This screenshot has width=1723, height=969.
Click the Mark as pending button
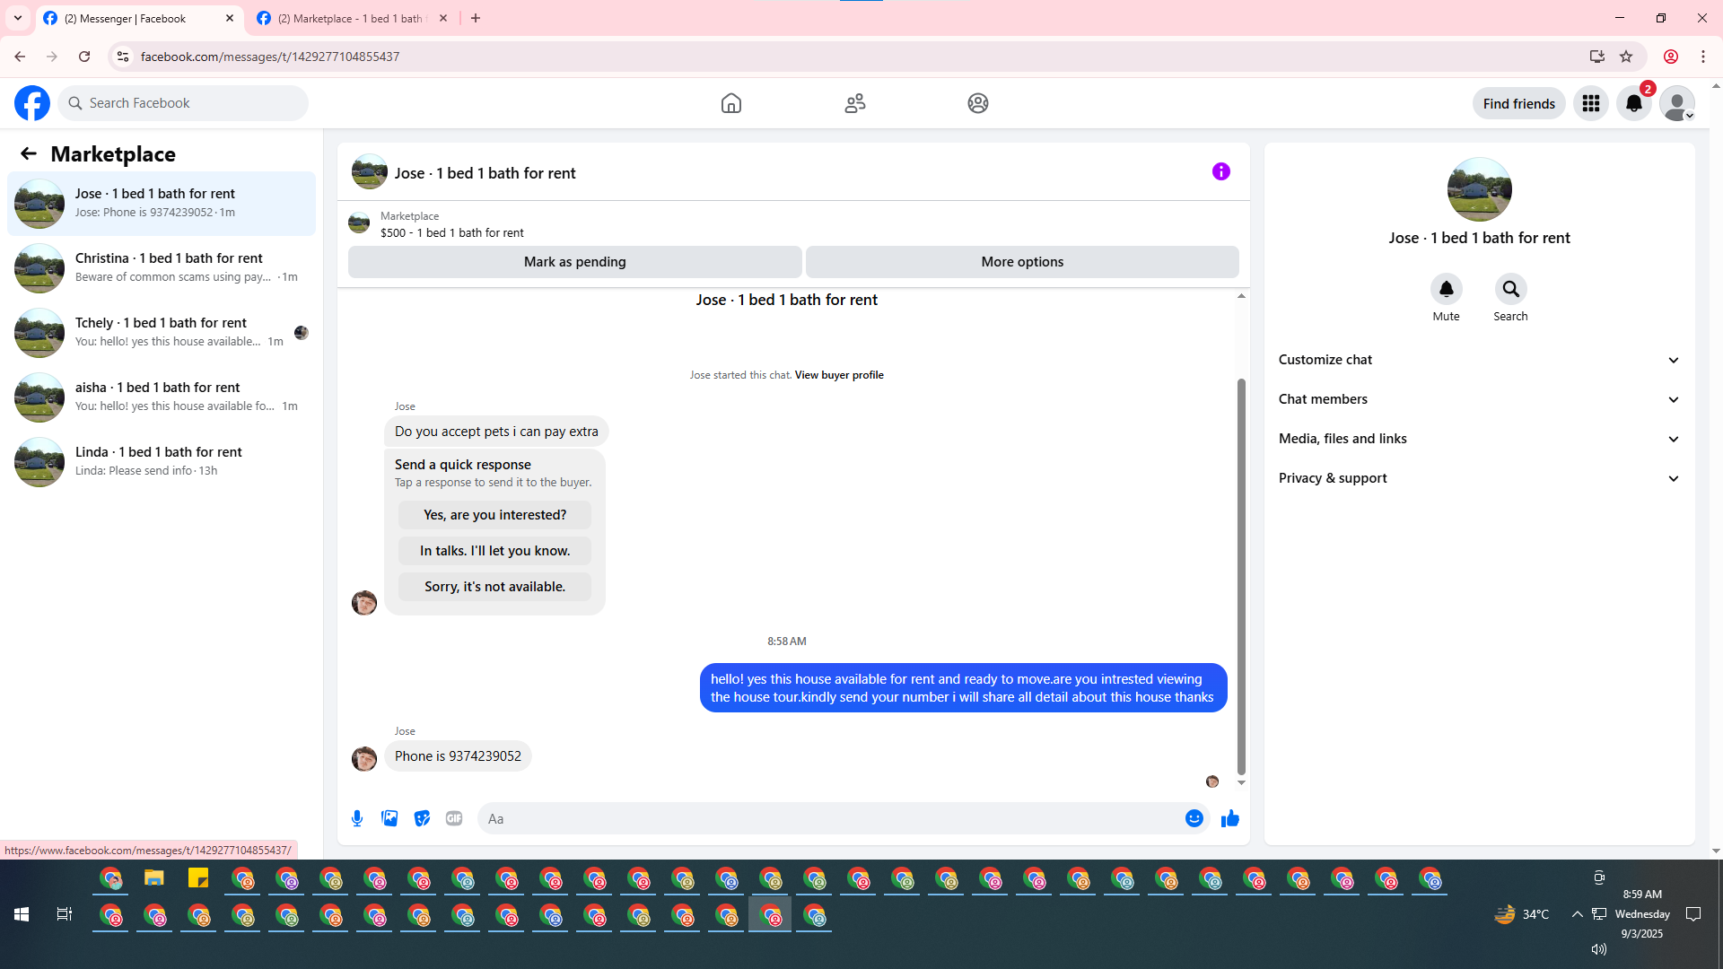click(x=575, y=262)
